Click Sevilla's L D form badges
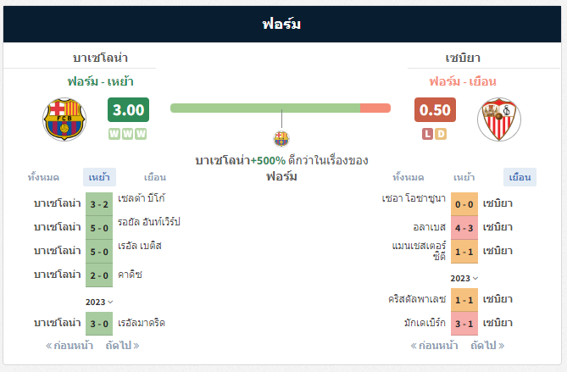This screenshot has width=567, height=372. click(434, 134)
